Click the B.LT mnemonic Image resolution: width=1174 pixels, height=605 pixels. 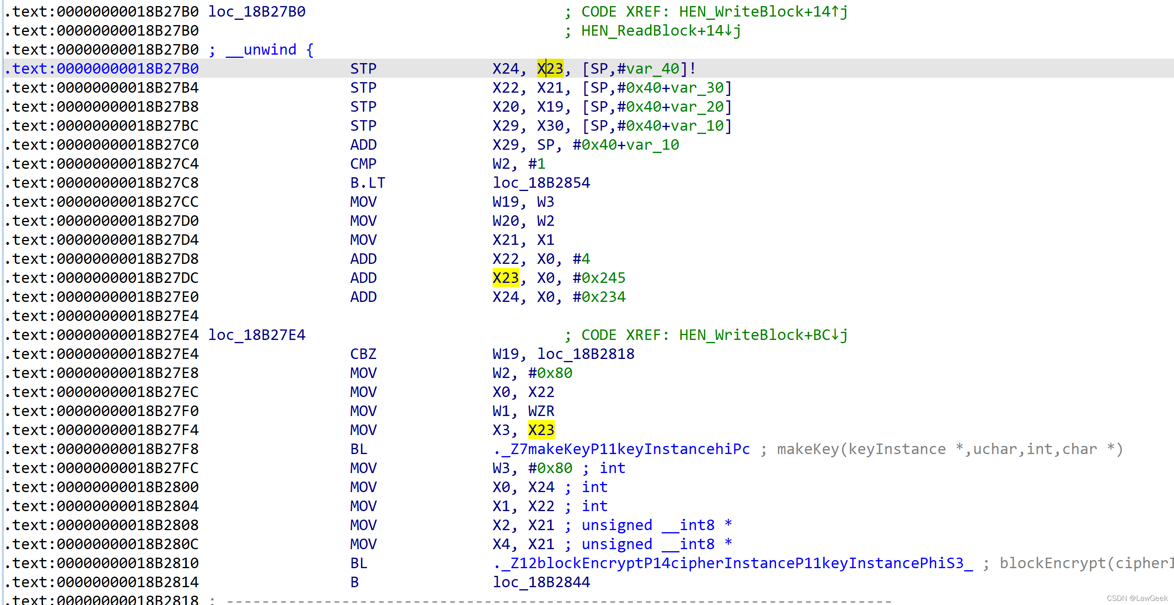367,183
